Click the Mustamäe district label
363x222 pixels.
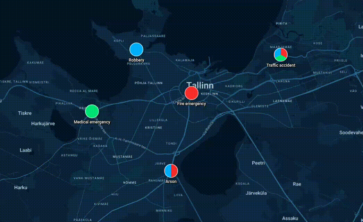tap(123, 157)
